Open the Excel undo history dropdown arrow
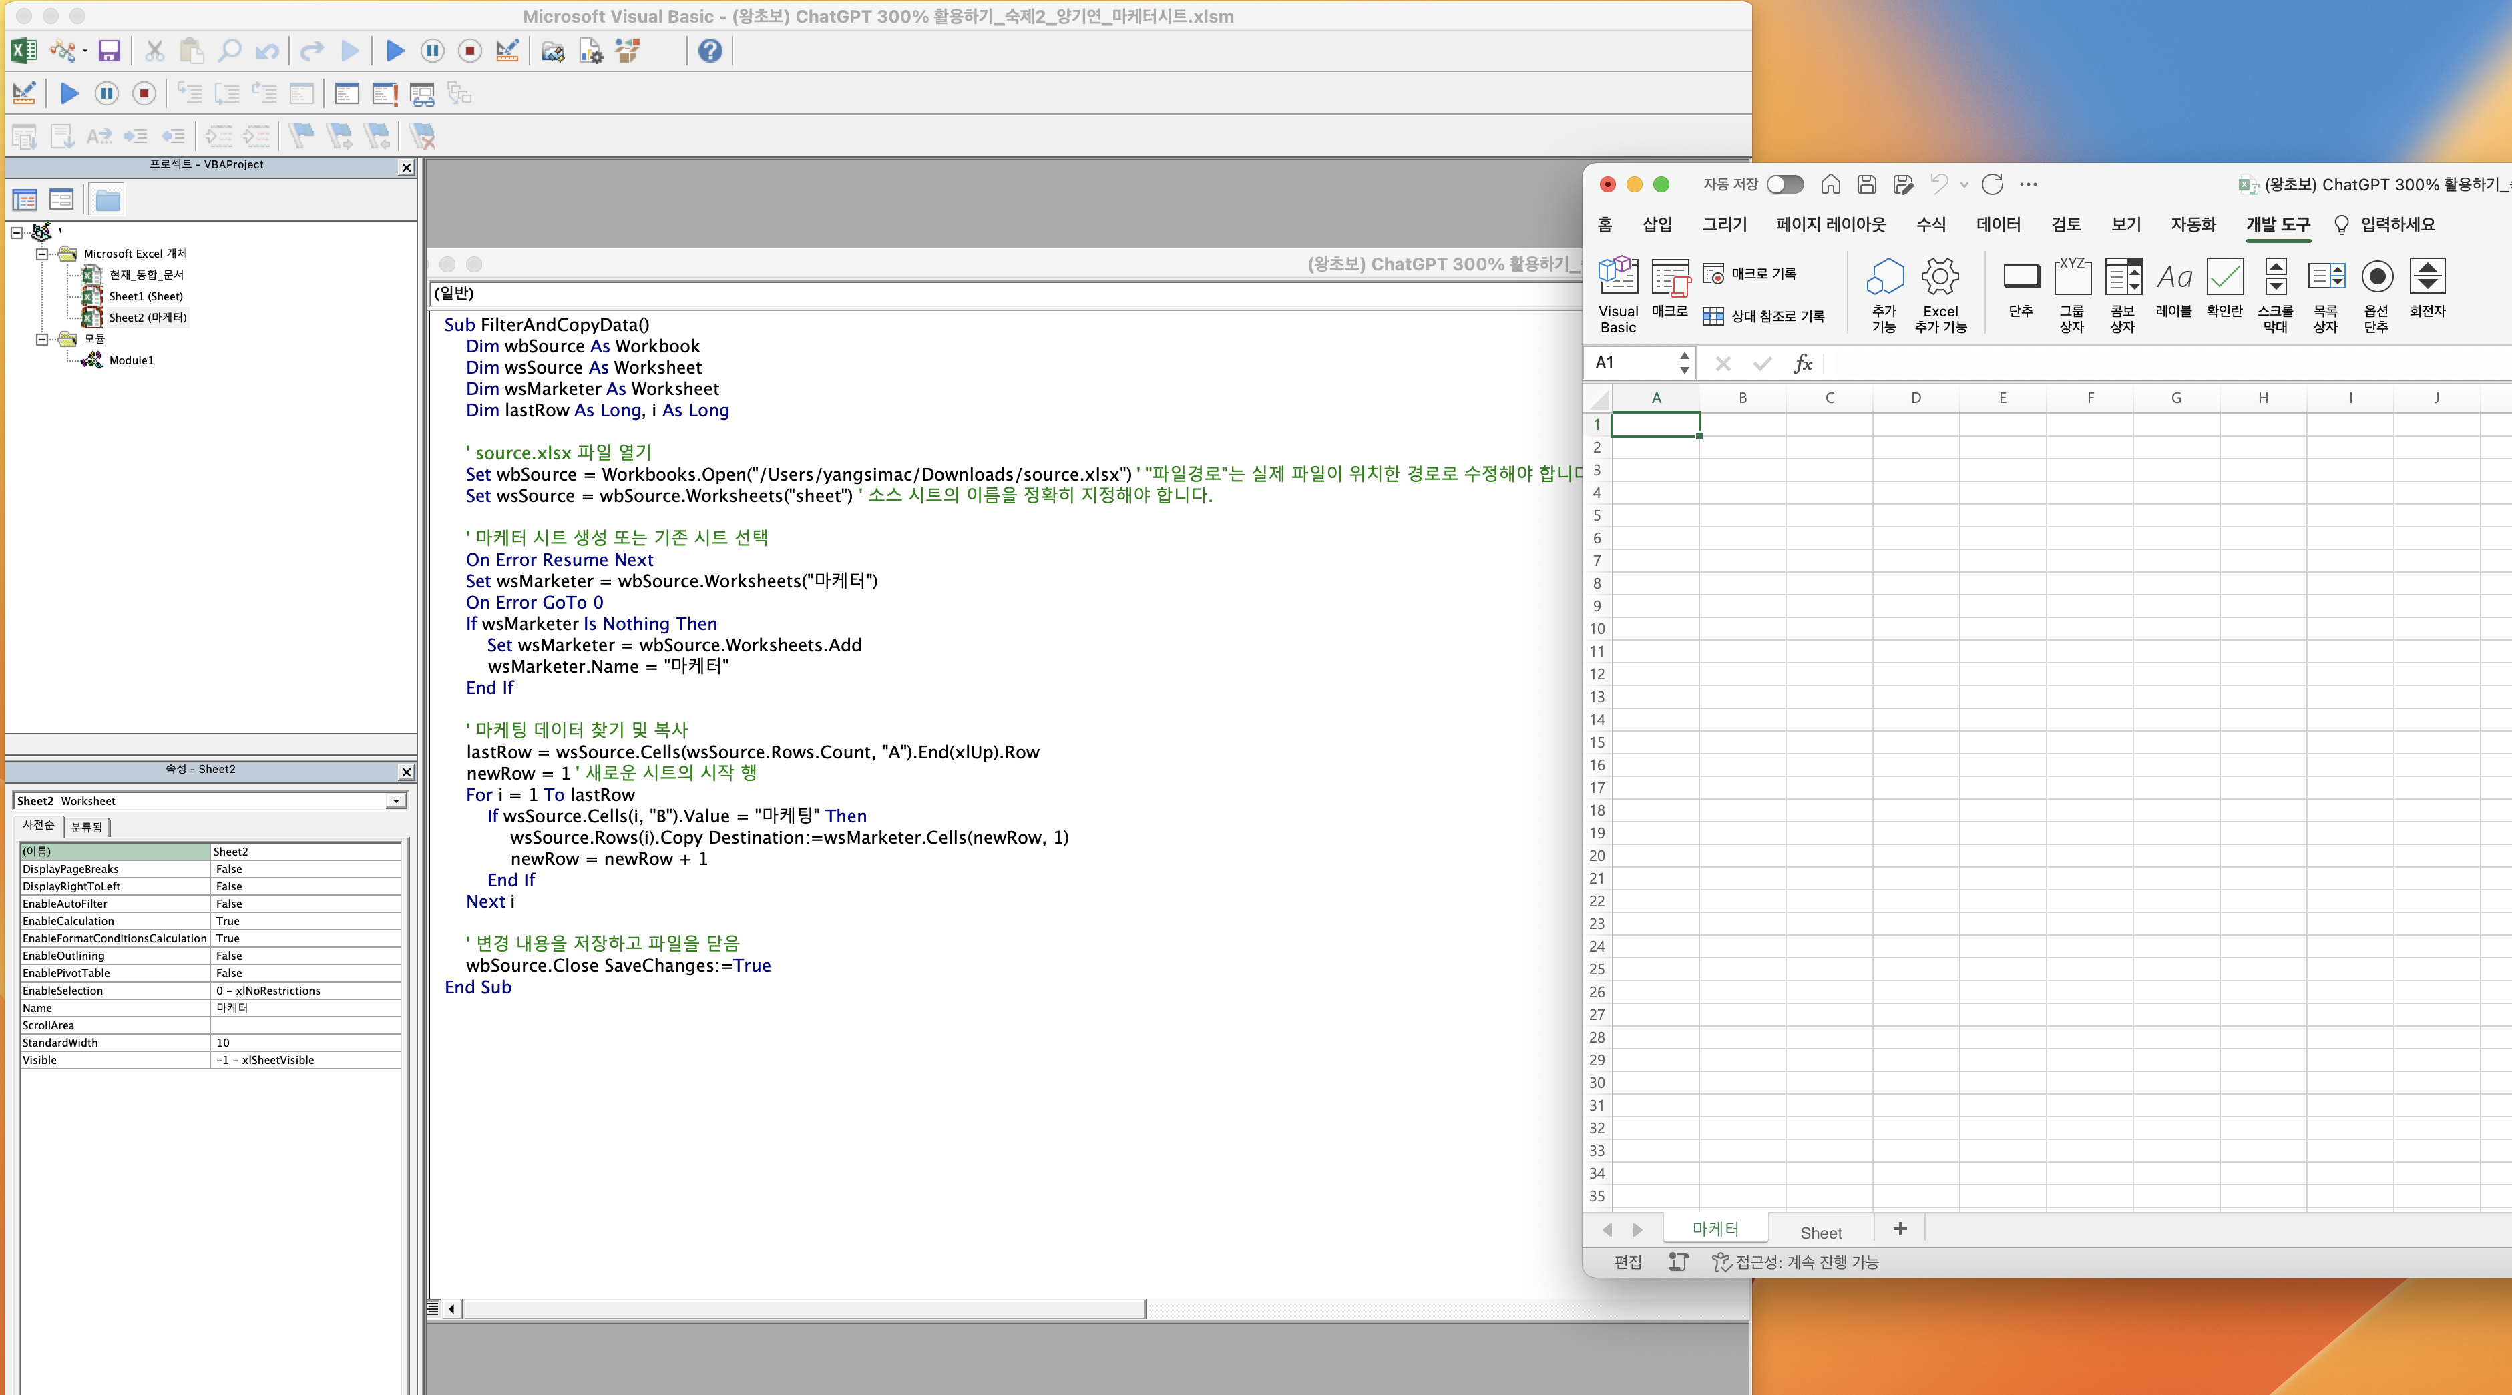The height and width of the screenshot is (1395, 2512). (1964, 184)
